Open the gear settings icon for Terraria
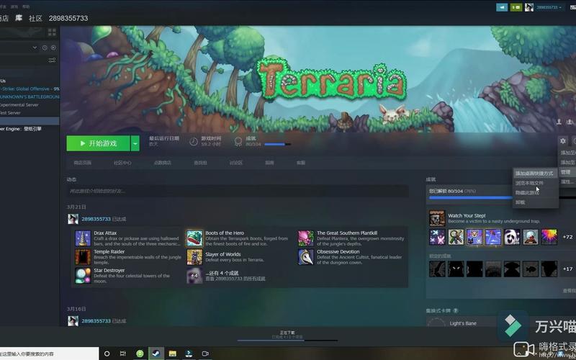Screen dimensions: 576x360 coord(563,141)
